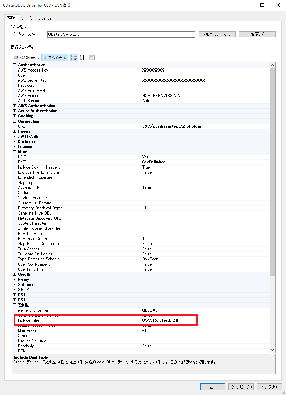Select the AWS Secret Key value

click(174, 80)
